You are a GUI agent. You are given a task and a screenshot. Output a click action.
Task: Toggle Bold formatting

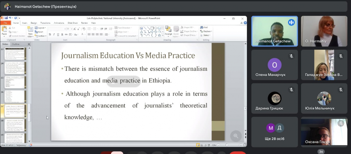50,34
